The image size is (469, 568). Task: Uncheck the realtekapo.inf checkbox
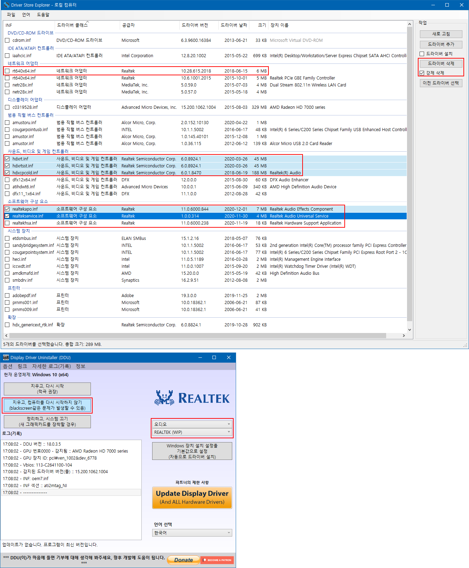(7, 209)
